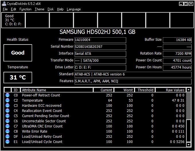This screenshot has height=151, width=195.
Task: Open the File menu
Action: [5, 9]
